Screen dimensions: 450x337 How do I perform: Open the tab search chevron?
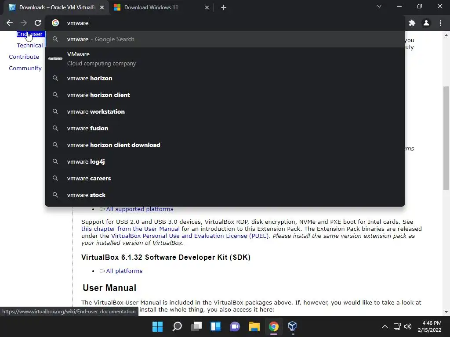379,6
